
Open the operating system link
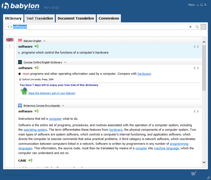[35, 130]
